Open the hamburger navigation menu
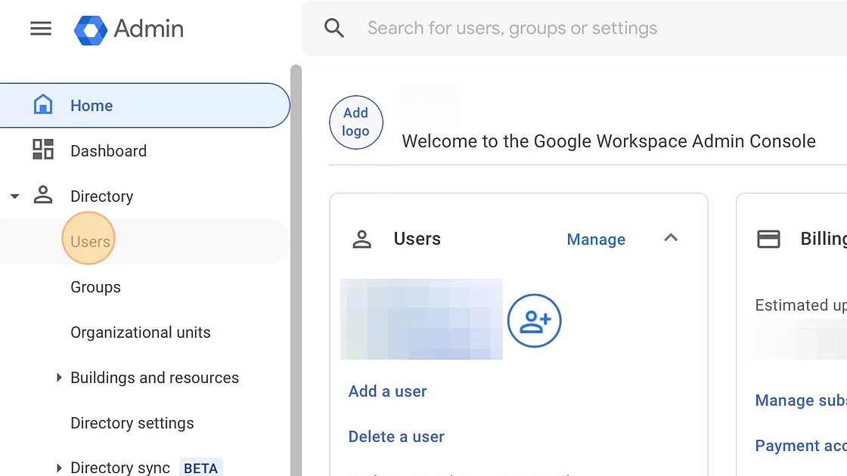Screen dimensions: 847x476 pyautogui.click(x=40, y=28)
